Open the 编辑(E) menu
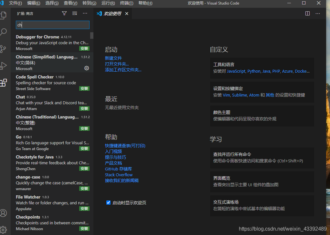Viewport: 330px width, 235px height. coord(34,3)
